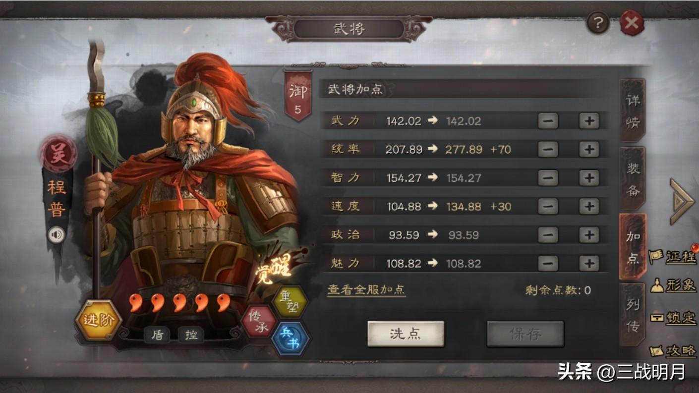699x393 pixels.
Task: Open the 形象 appearance icon
Action: coord(673,284)
